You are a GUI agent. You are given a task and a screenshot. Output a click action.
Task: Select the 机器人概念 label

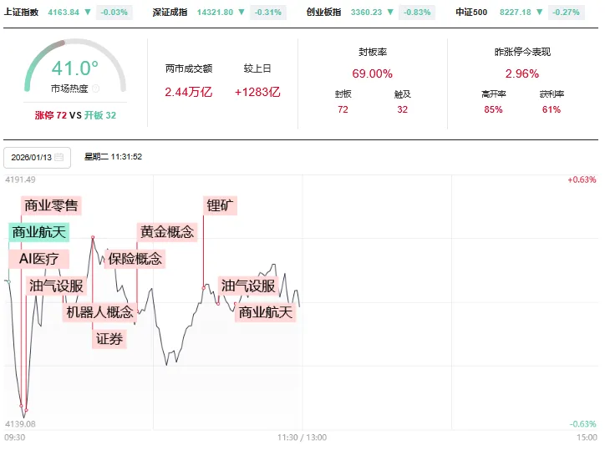coord(99,312)
